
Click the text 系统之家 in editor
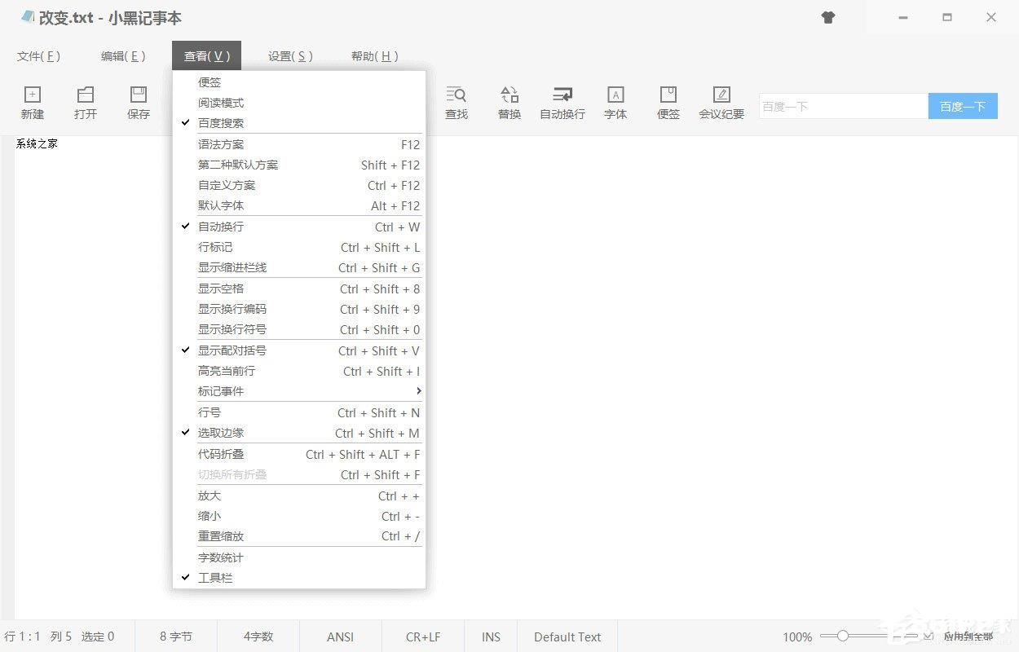tap(37, 144)
